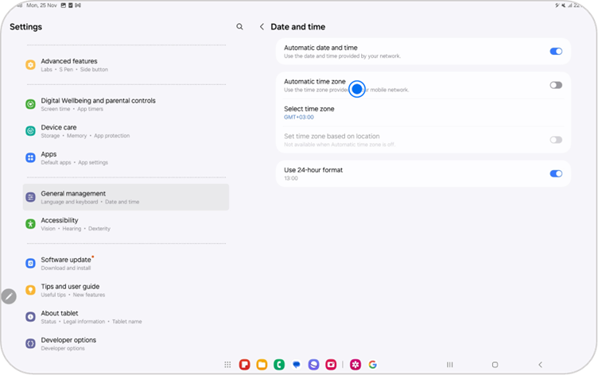Disable Automatic date and time
The height and width of the screenshot is (375, 598).
(x=555, y=52)
